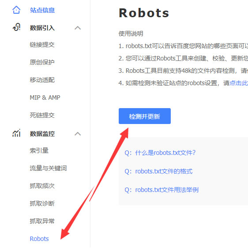Go to 移动适配 page
This screenshot has width=248, height=248.
tap(42, 80)
